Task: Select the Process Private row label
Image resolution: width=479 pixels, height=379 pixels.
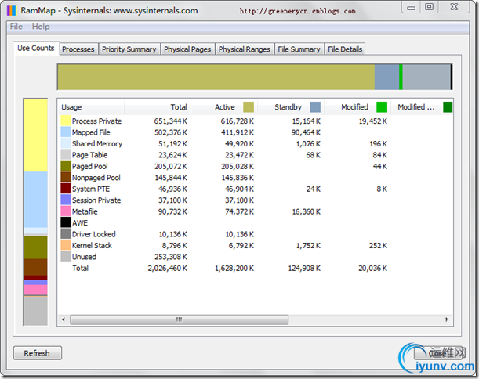Action: [97, 121]
